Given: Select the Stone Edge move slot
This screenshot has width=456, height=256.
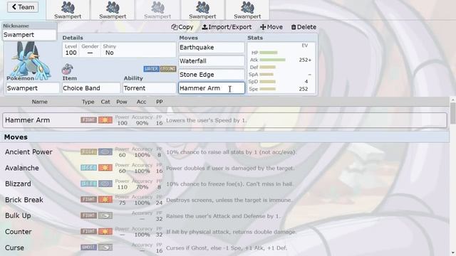Looking at the screenshot, I should tap(212, 75).
